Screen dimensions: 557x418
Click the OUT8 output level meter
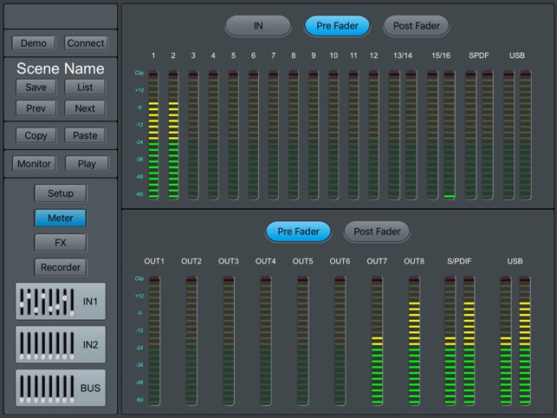tap(414, 341)
